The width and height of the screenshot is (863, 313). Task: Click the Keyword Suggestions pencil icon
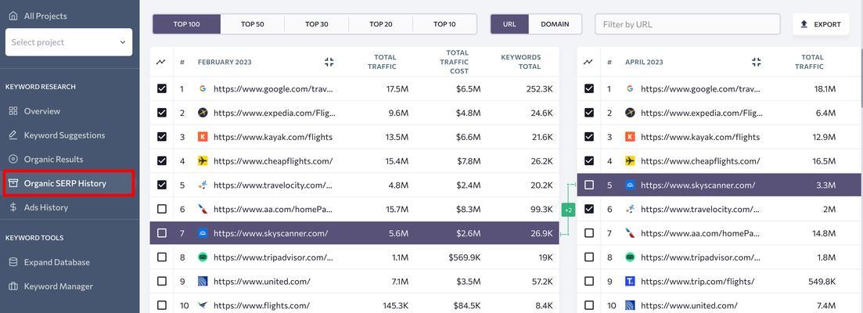tap(13, 135)
